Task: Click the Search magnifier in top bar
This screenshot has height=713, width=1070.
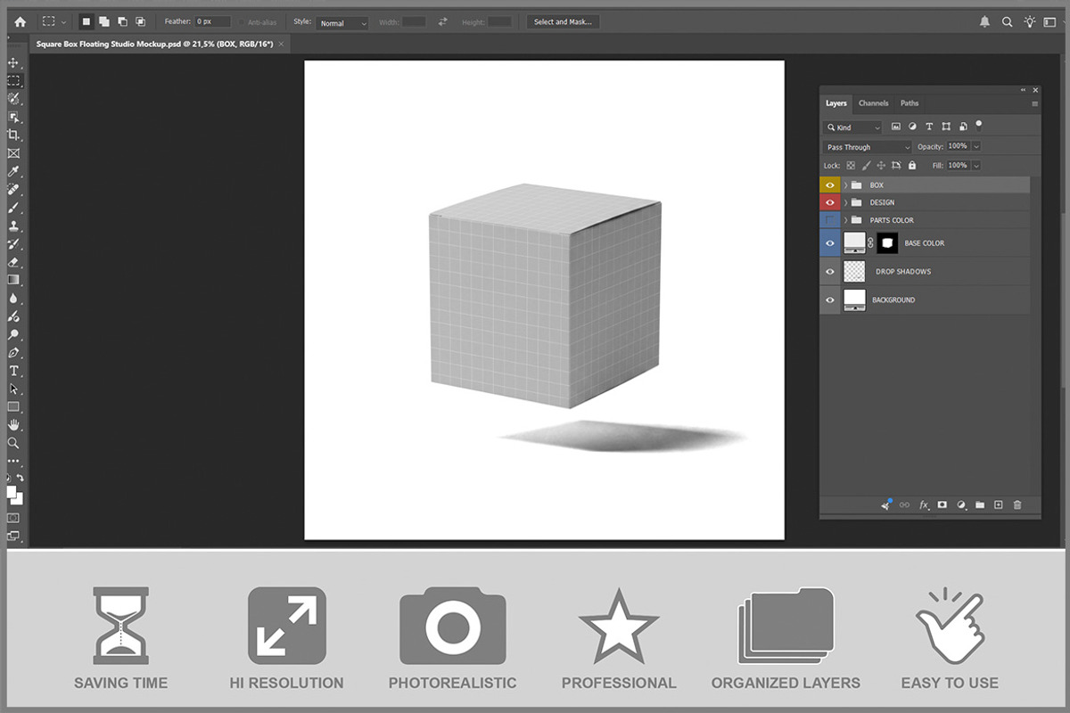Action: coord(1008,21)
